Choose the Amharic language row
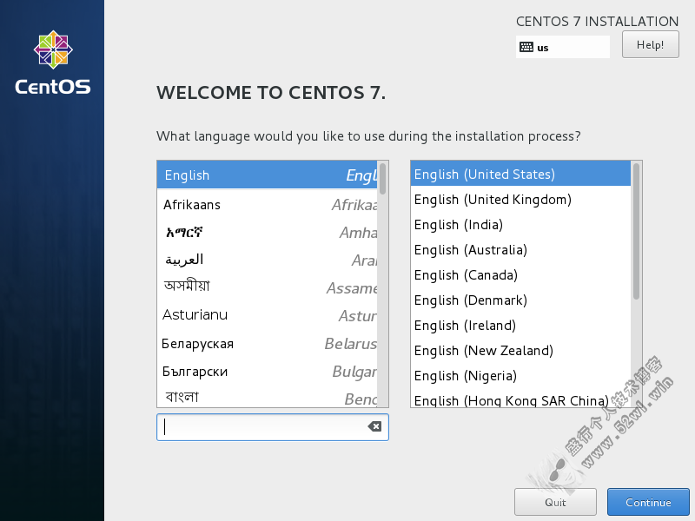Viewport: 695px width, 521px height. [268, 233]
